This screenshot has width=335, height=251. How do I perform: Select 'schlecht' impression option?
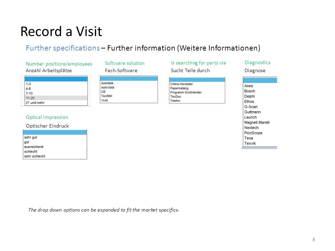[55, 151]
